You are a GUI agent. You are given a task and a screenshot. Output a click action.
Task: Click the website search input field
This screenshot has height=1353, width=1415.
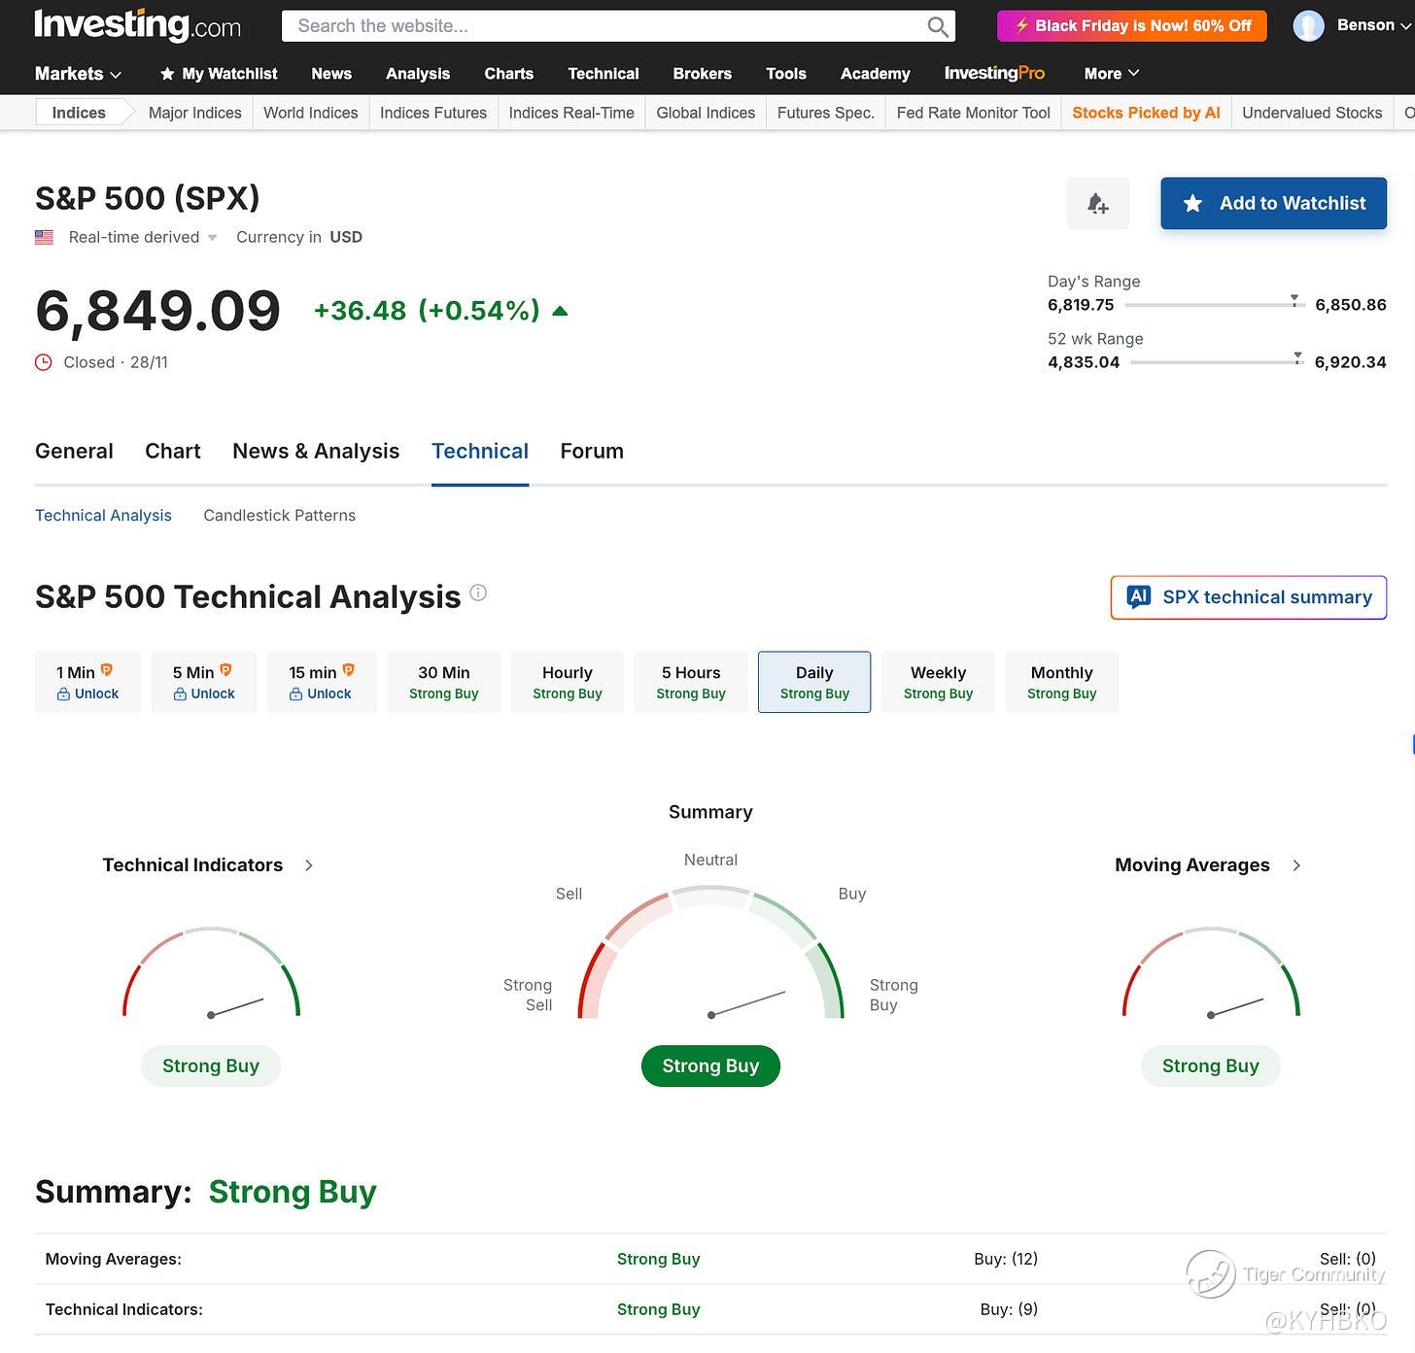click(603, 26)
